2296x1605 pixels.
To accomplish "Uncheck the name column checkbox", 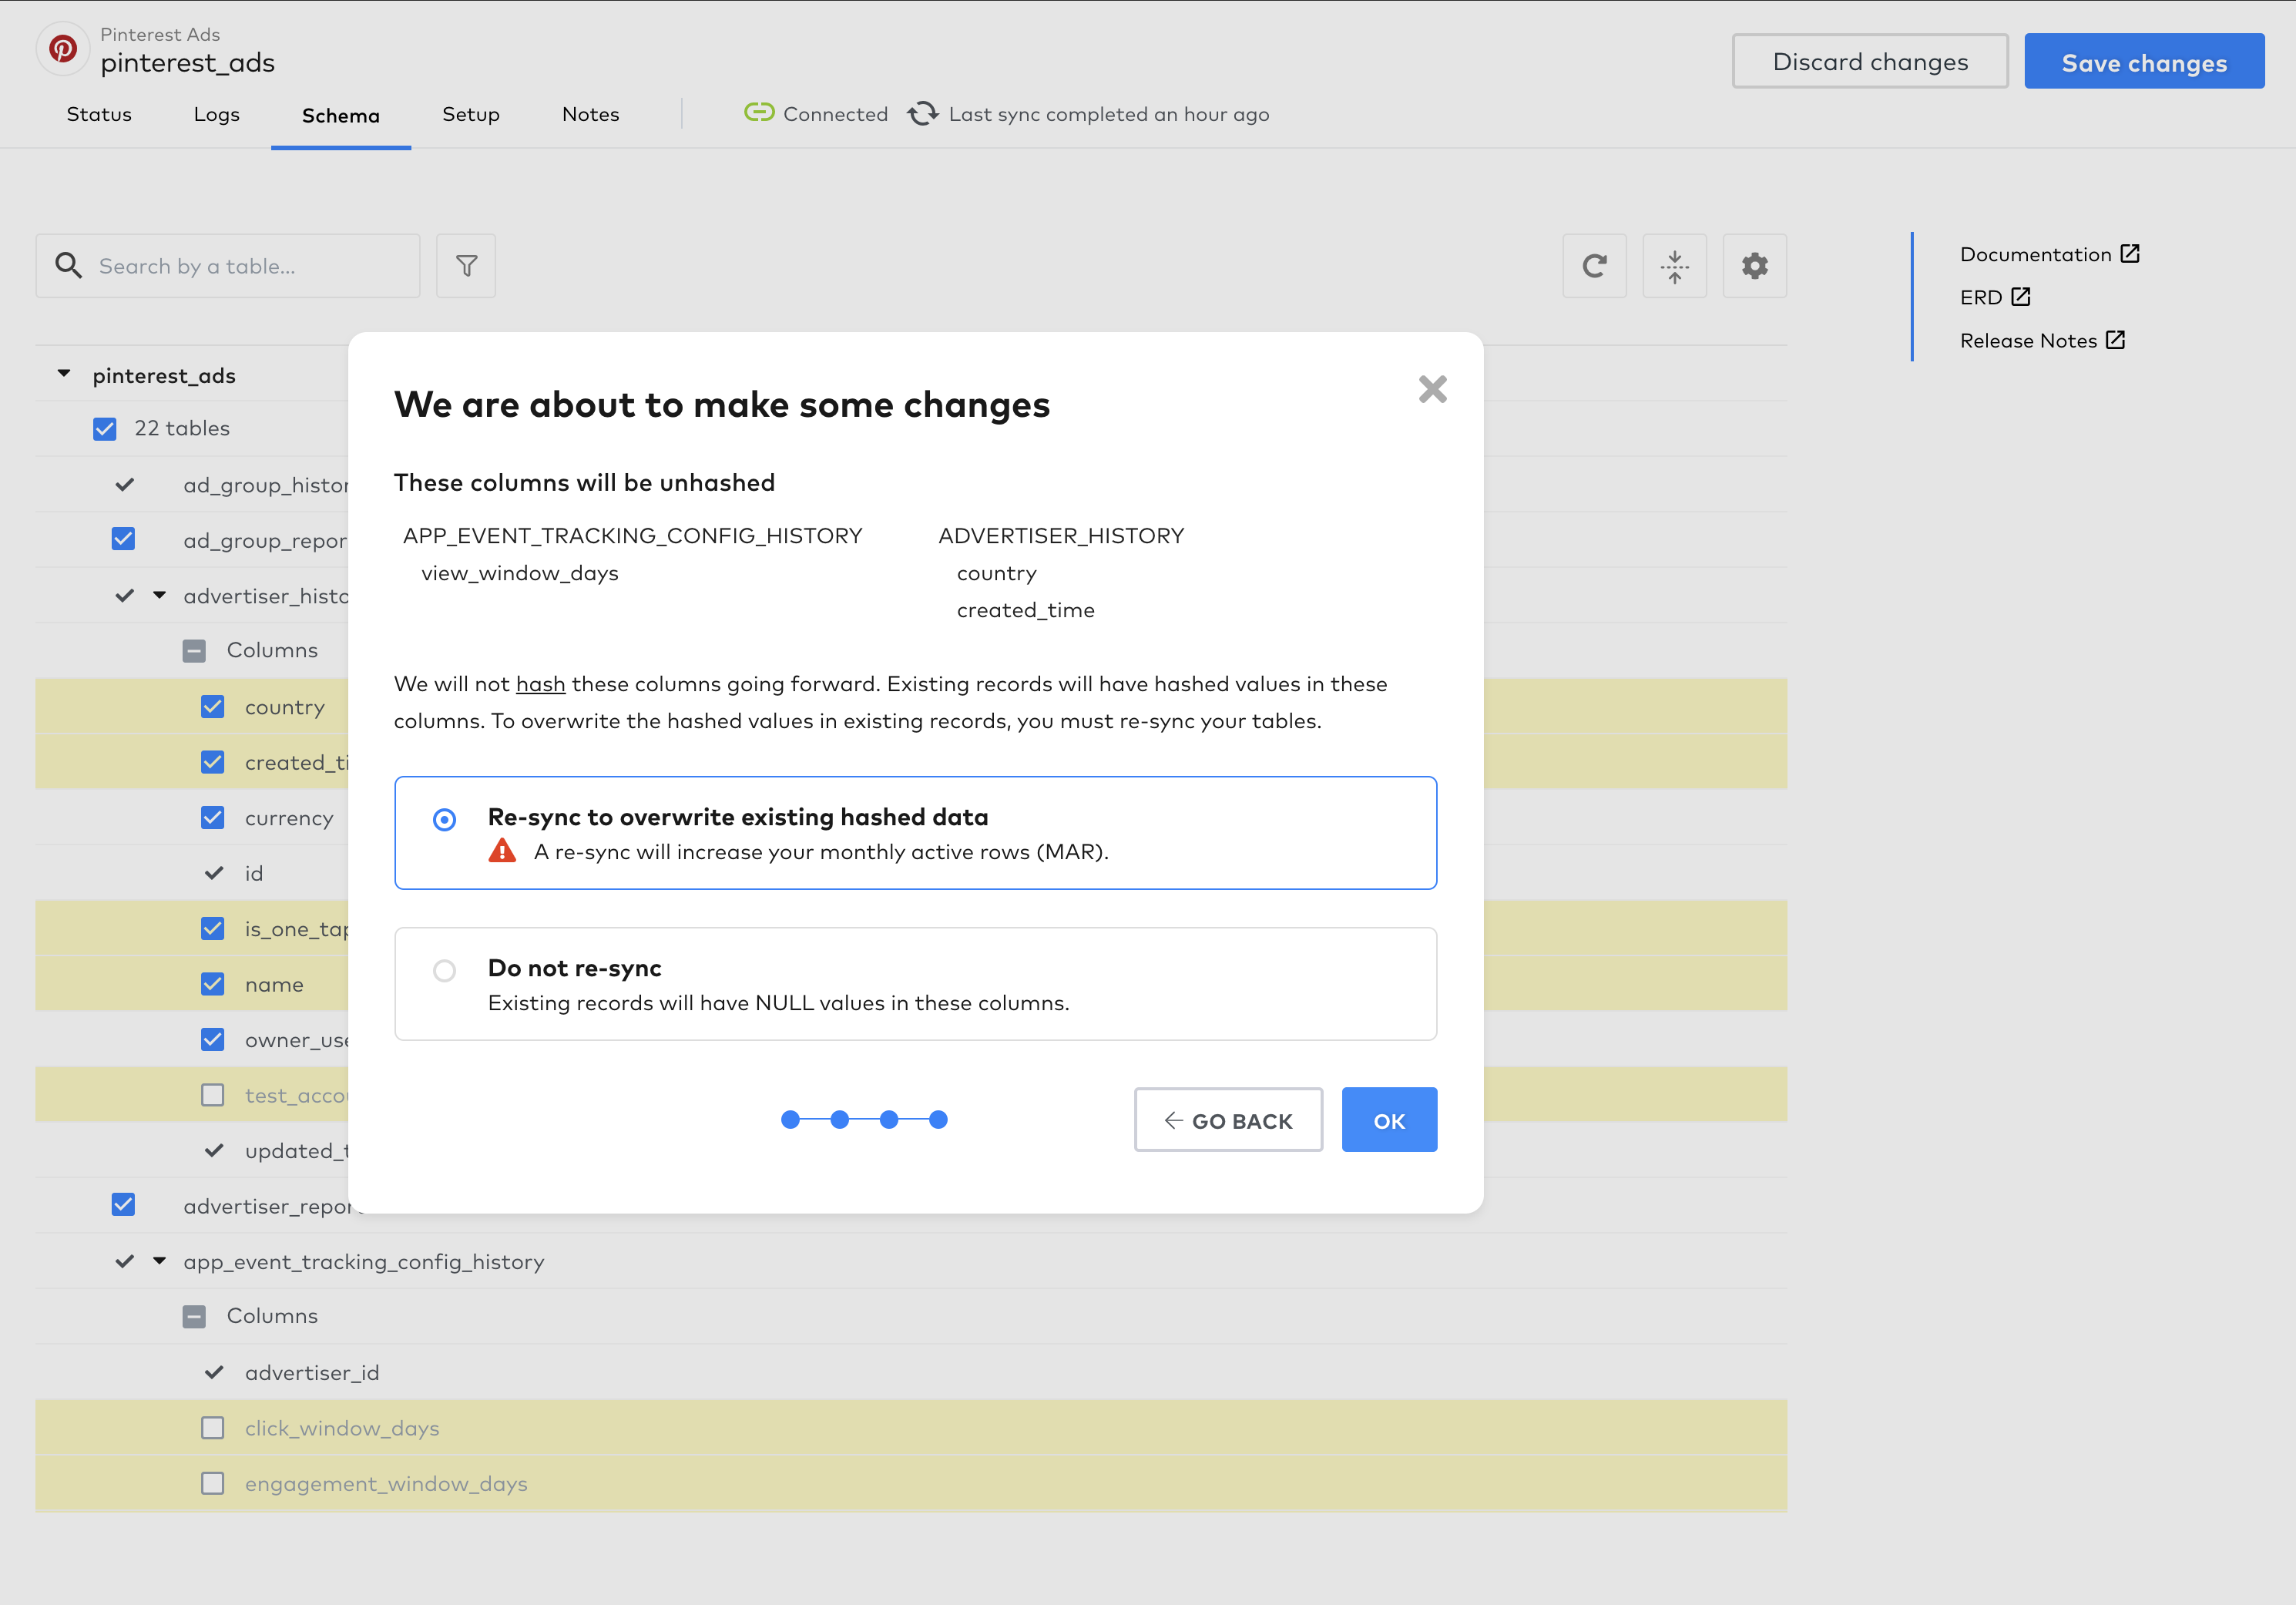I will pos(213,984).
